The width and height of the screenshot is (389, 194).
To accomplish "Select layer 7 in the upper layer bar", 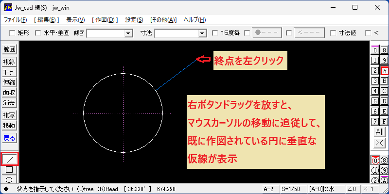I will (x=375, y=122).
